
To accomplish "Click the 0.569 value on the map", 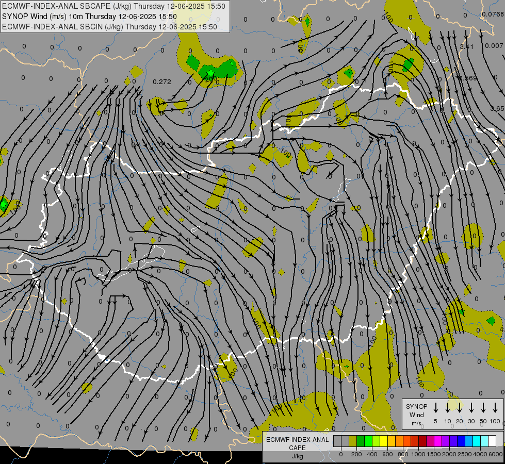I will pos(468,78).
